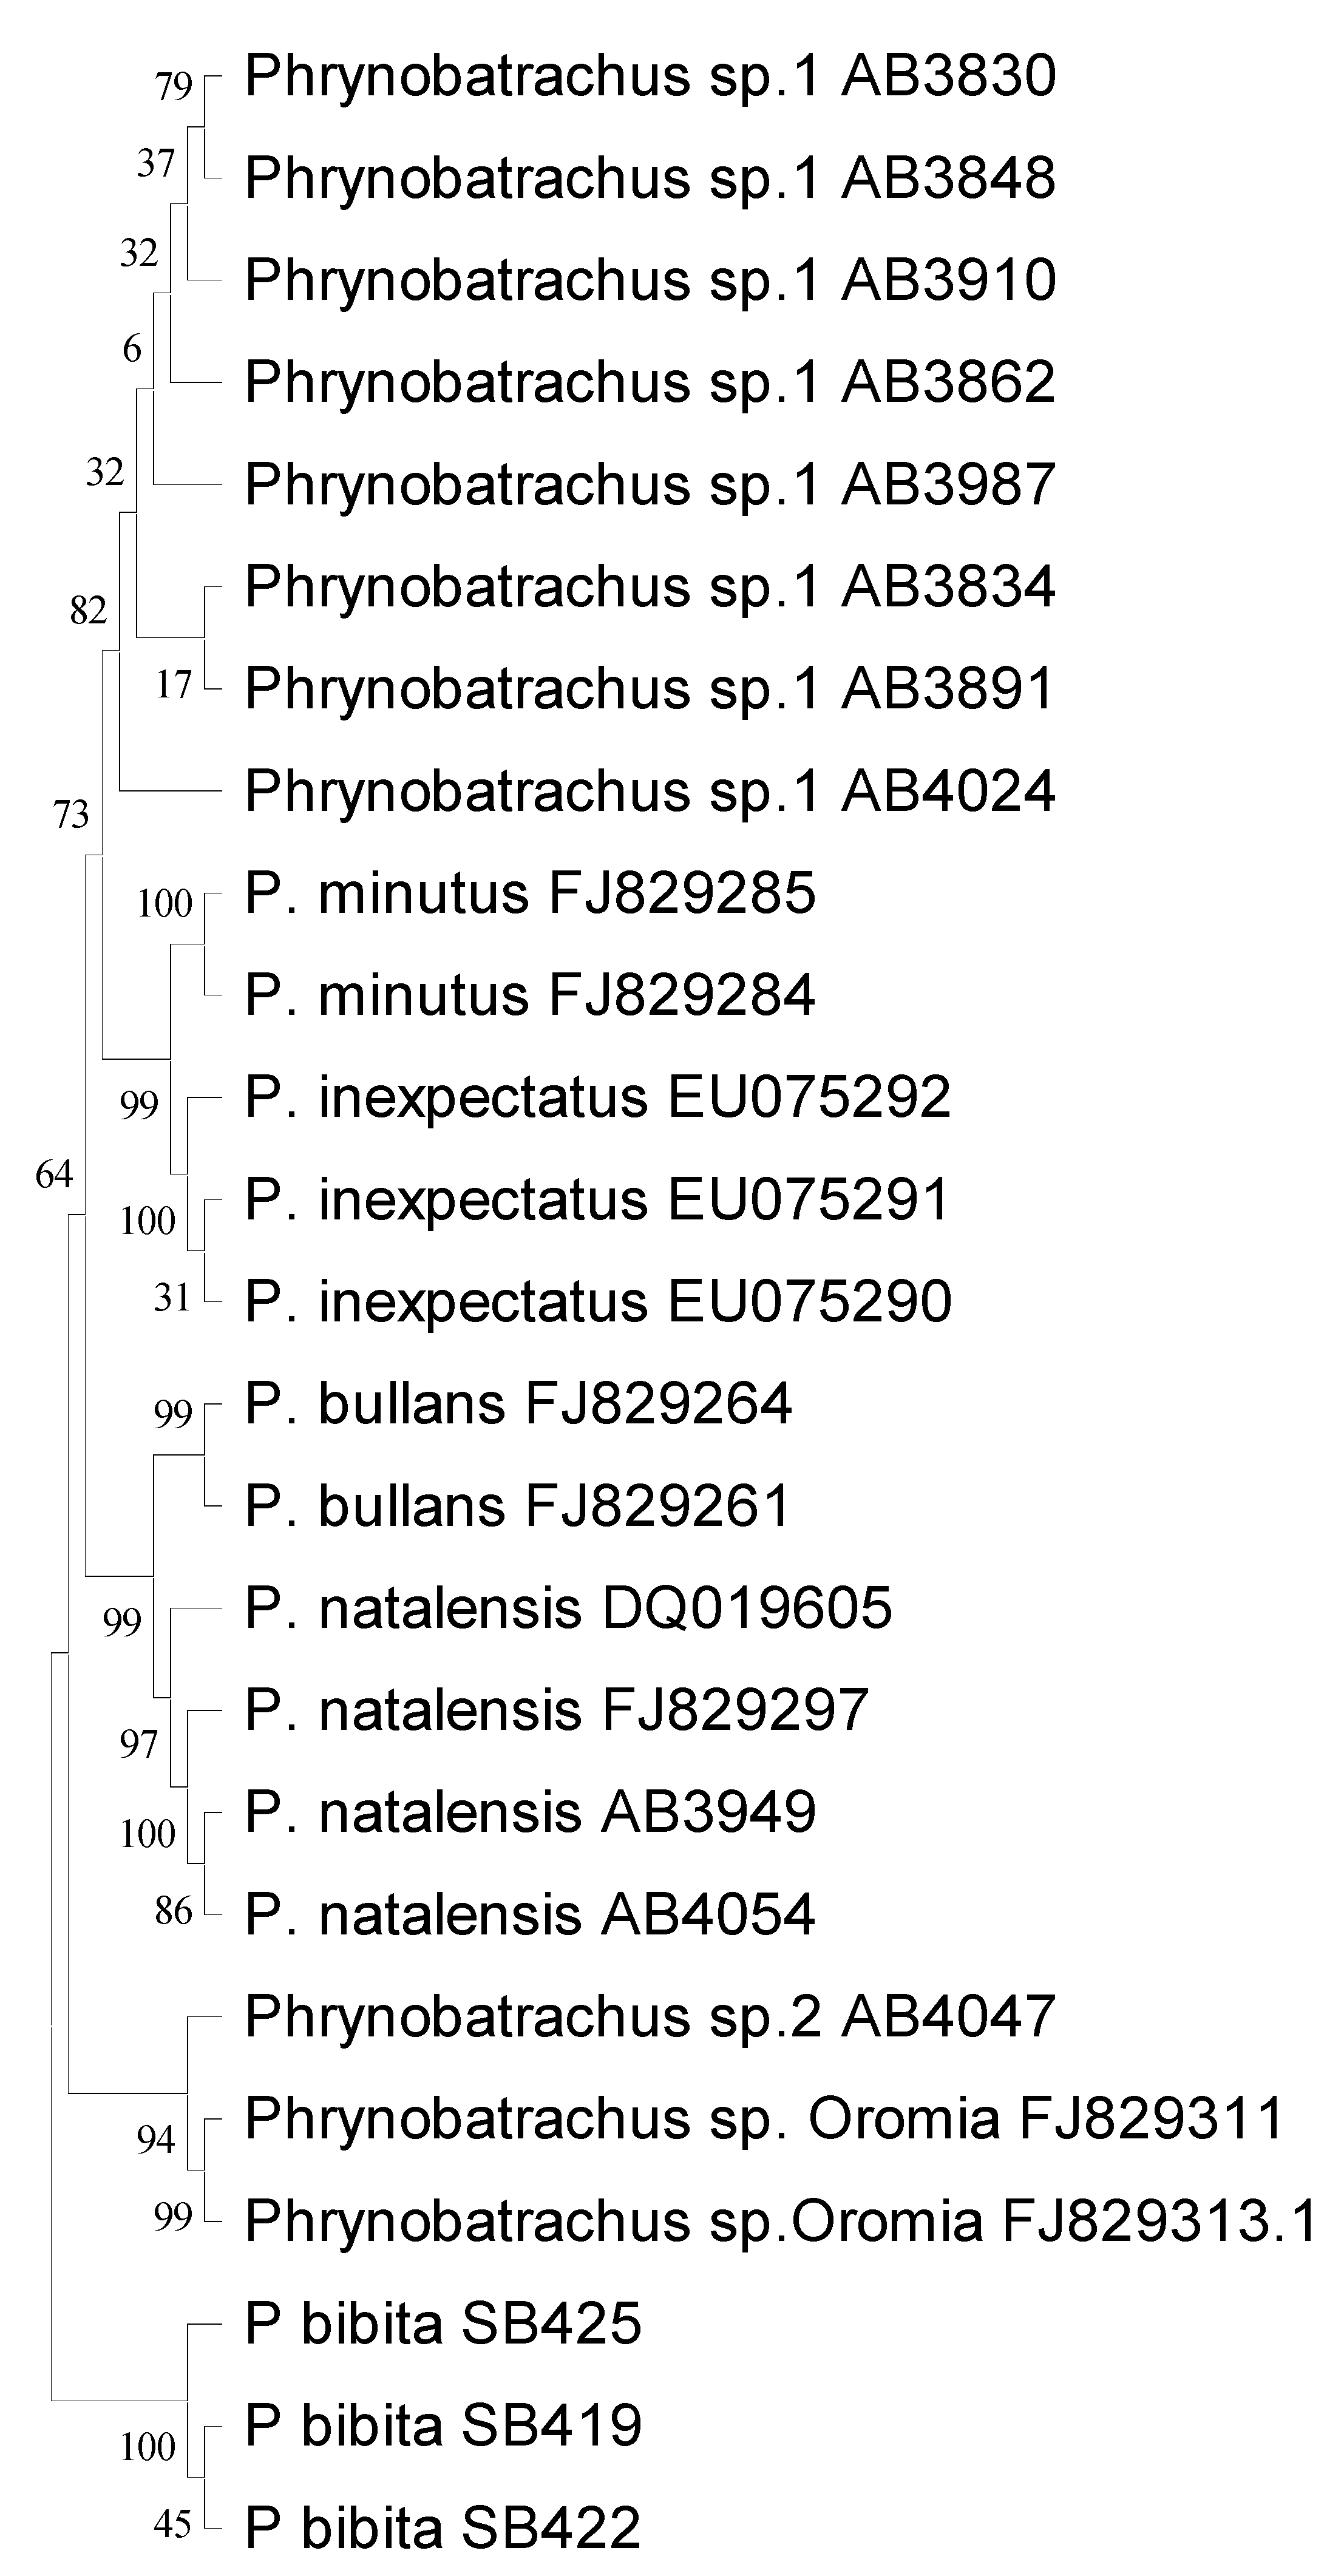This screenshot has width=1344, height=2576.
Task: Select the node support value 94
Action: [156, 2140]
